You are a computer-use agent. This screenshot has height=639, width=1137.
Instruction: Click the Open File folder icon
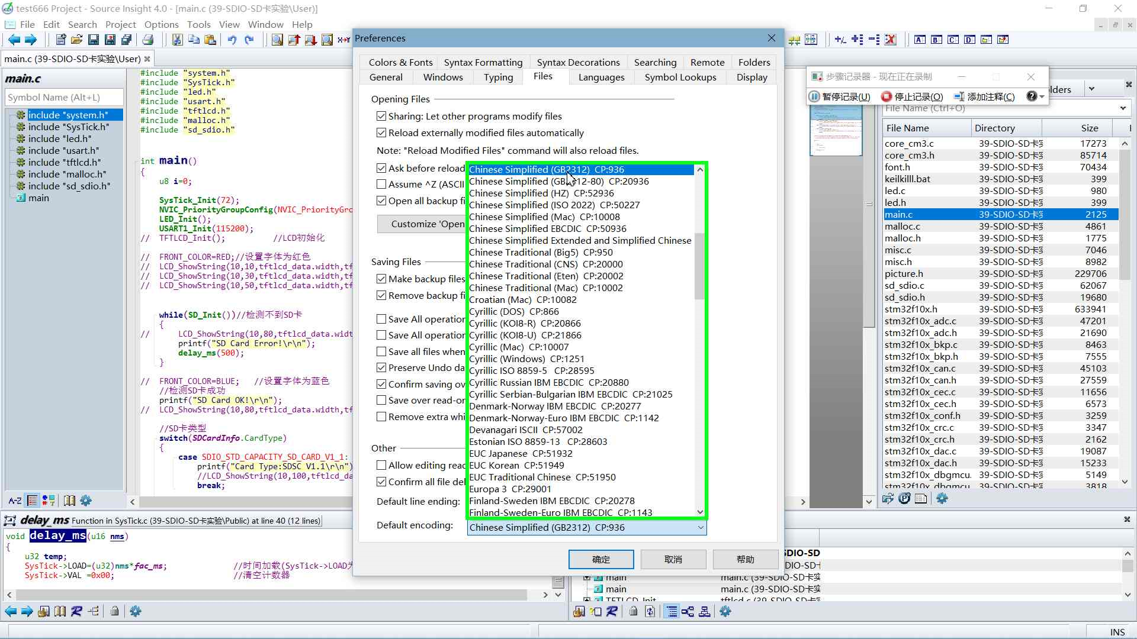[x=76, y=40]
